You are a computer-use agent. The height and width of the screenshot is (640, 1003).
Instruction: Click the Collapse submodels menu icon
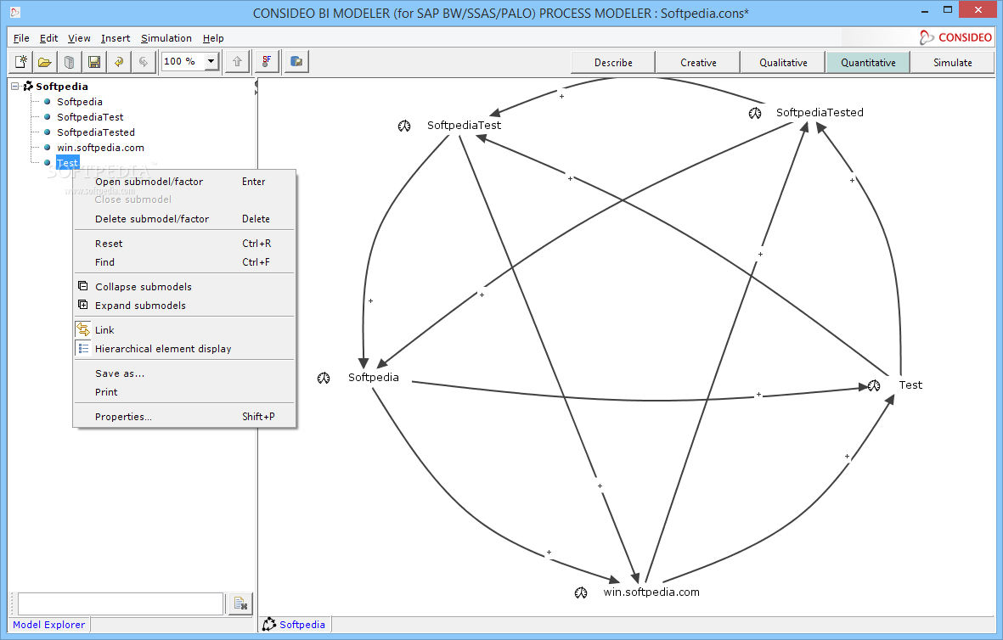[x=83, y=286]
